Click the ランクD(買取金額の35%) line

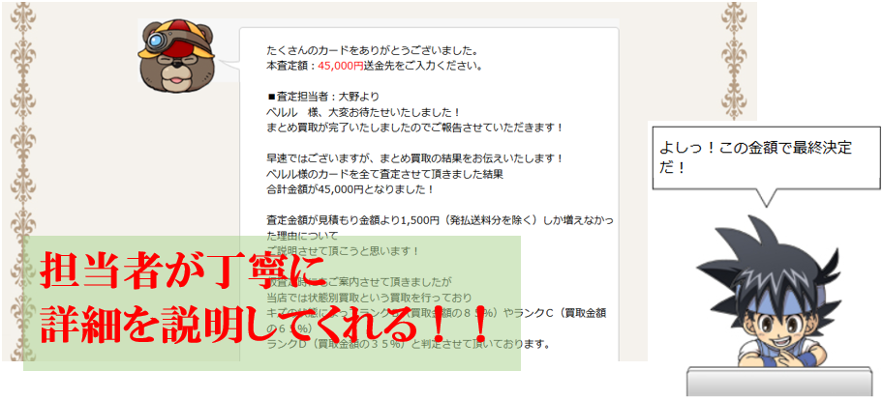click(408, 343)
